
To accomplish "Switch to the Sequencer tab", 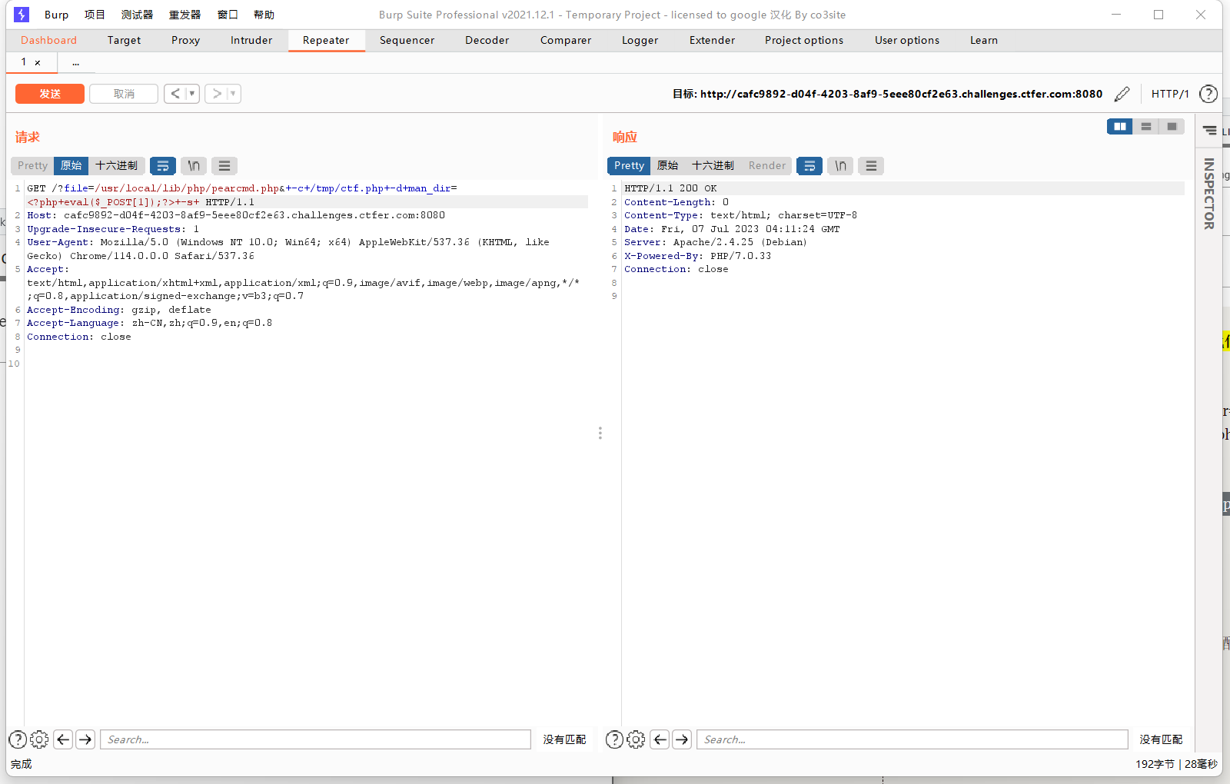I will click(407, 40).
